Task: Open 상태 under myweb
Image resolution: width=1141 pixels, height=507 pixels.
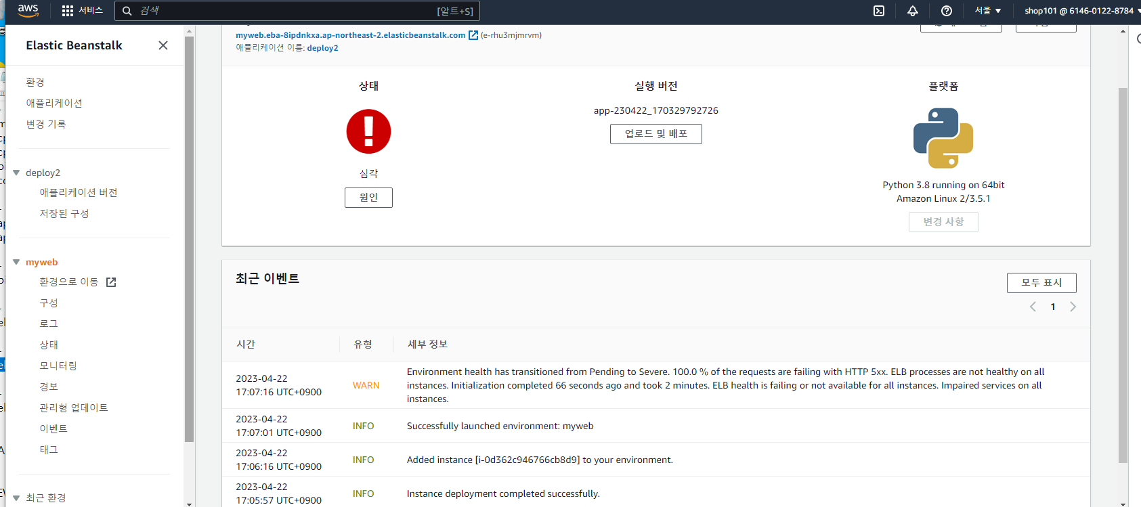Action: [x=49, y=345]
